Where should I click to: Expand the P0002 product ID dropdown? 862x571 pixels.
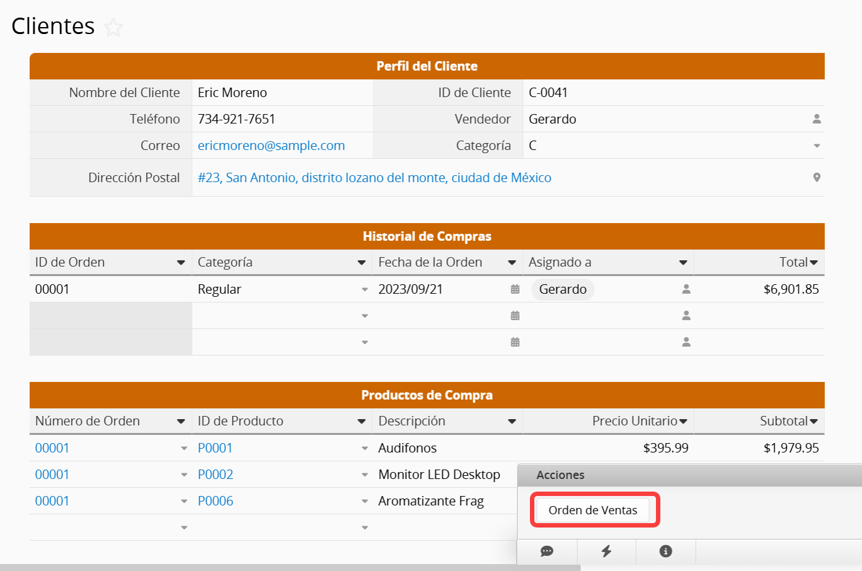tap(364, 475)
